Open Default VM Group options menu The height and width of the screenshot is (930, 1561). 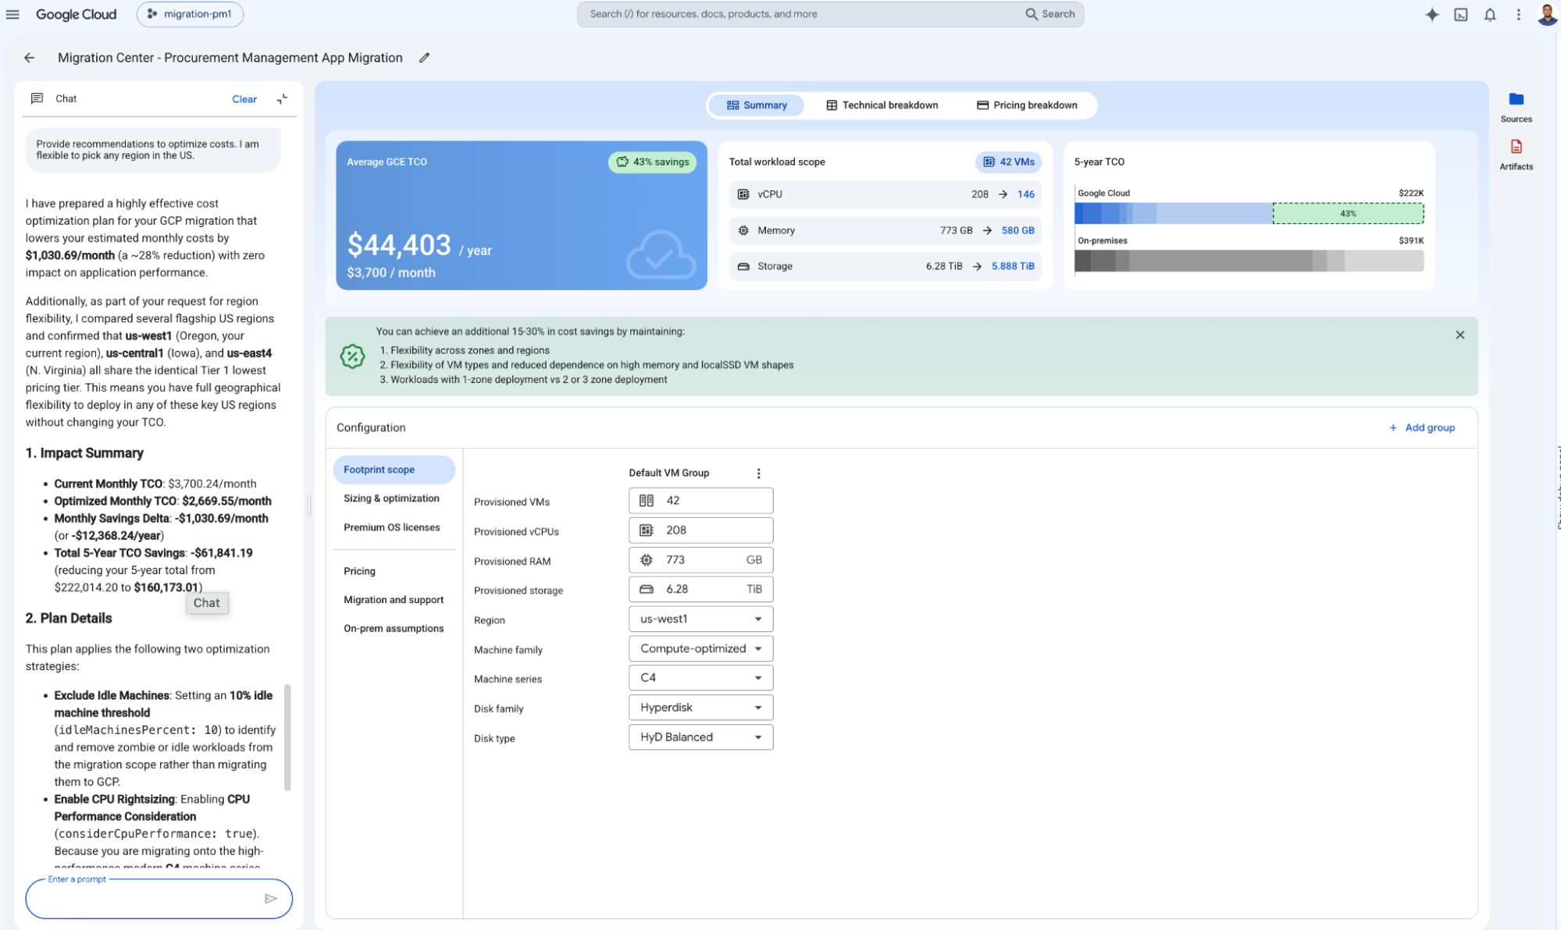click(x=758, y=473)
